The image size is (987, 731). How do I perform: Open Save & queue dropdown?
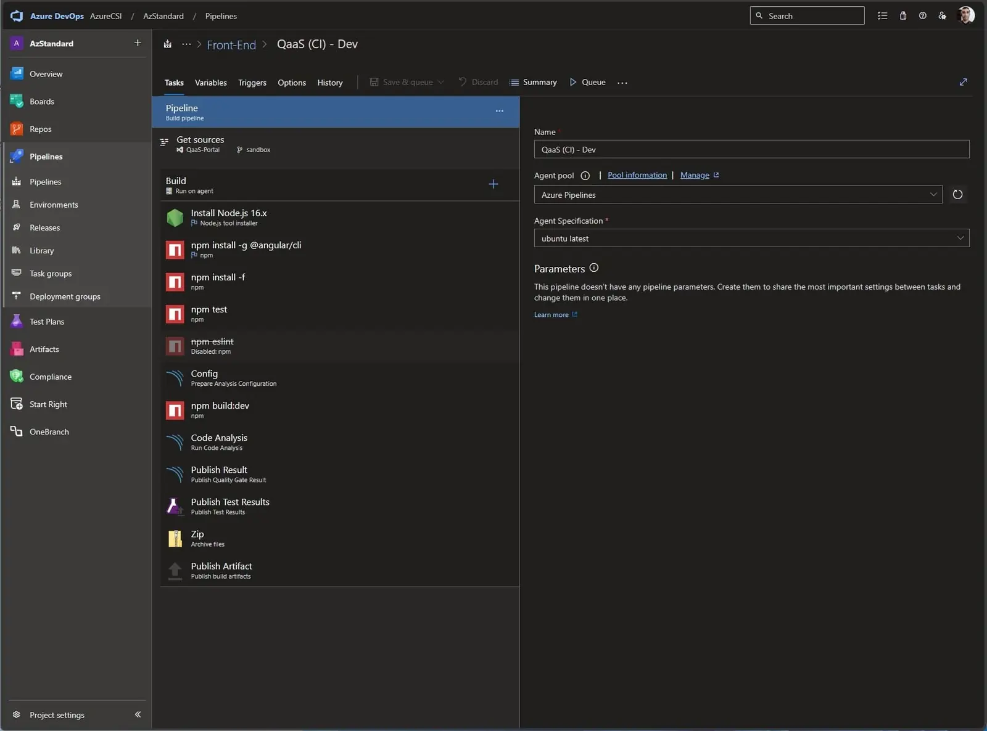pos(440,83)
